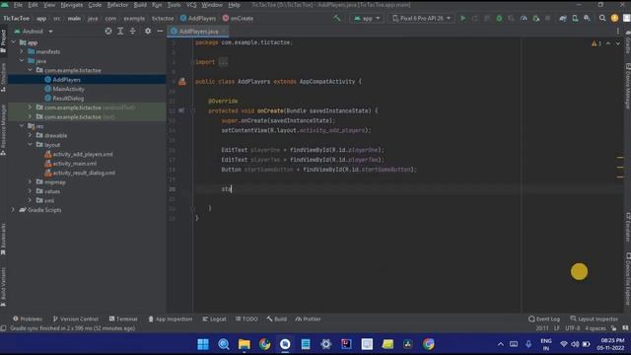The image size is (631, 355).
Task: Expand collapsed import block
Action: pyautogui.click(x=224, y=62)
